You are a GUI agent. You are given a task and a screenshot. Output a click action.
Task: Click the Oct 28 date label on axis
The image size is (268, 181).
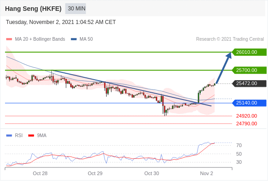pos(40,173)
